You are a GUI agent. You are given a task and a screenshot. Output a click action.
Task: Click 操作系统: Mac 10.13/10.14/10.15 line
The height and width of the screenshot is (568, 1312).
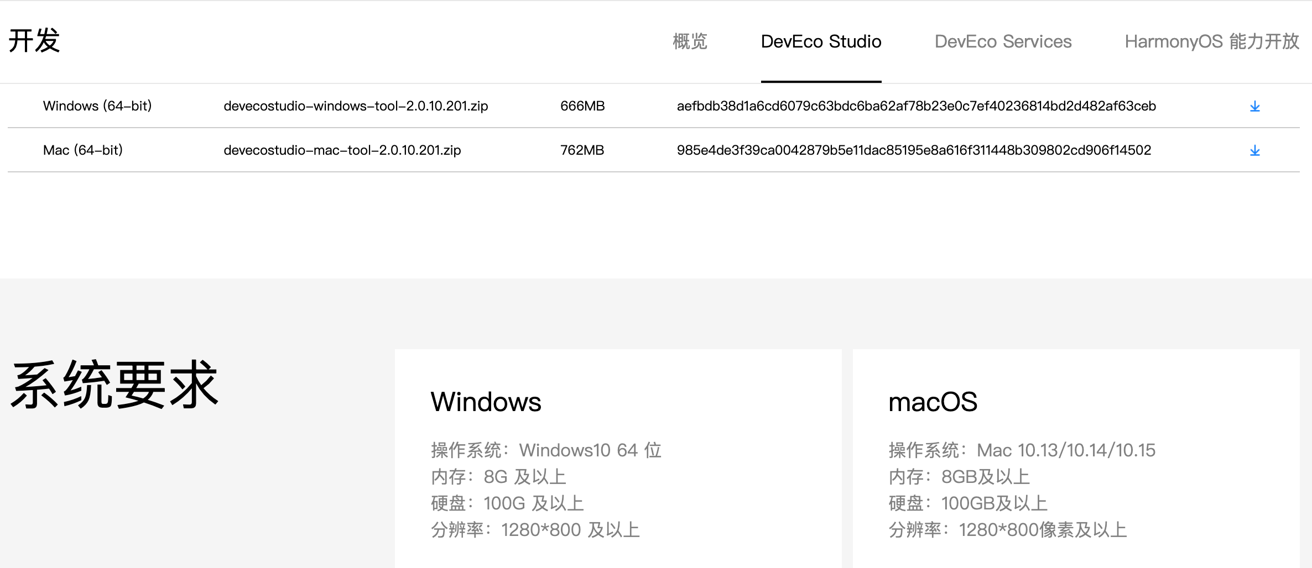pos(1022,450)
